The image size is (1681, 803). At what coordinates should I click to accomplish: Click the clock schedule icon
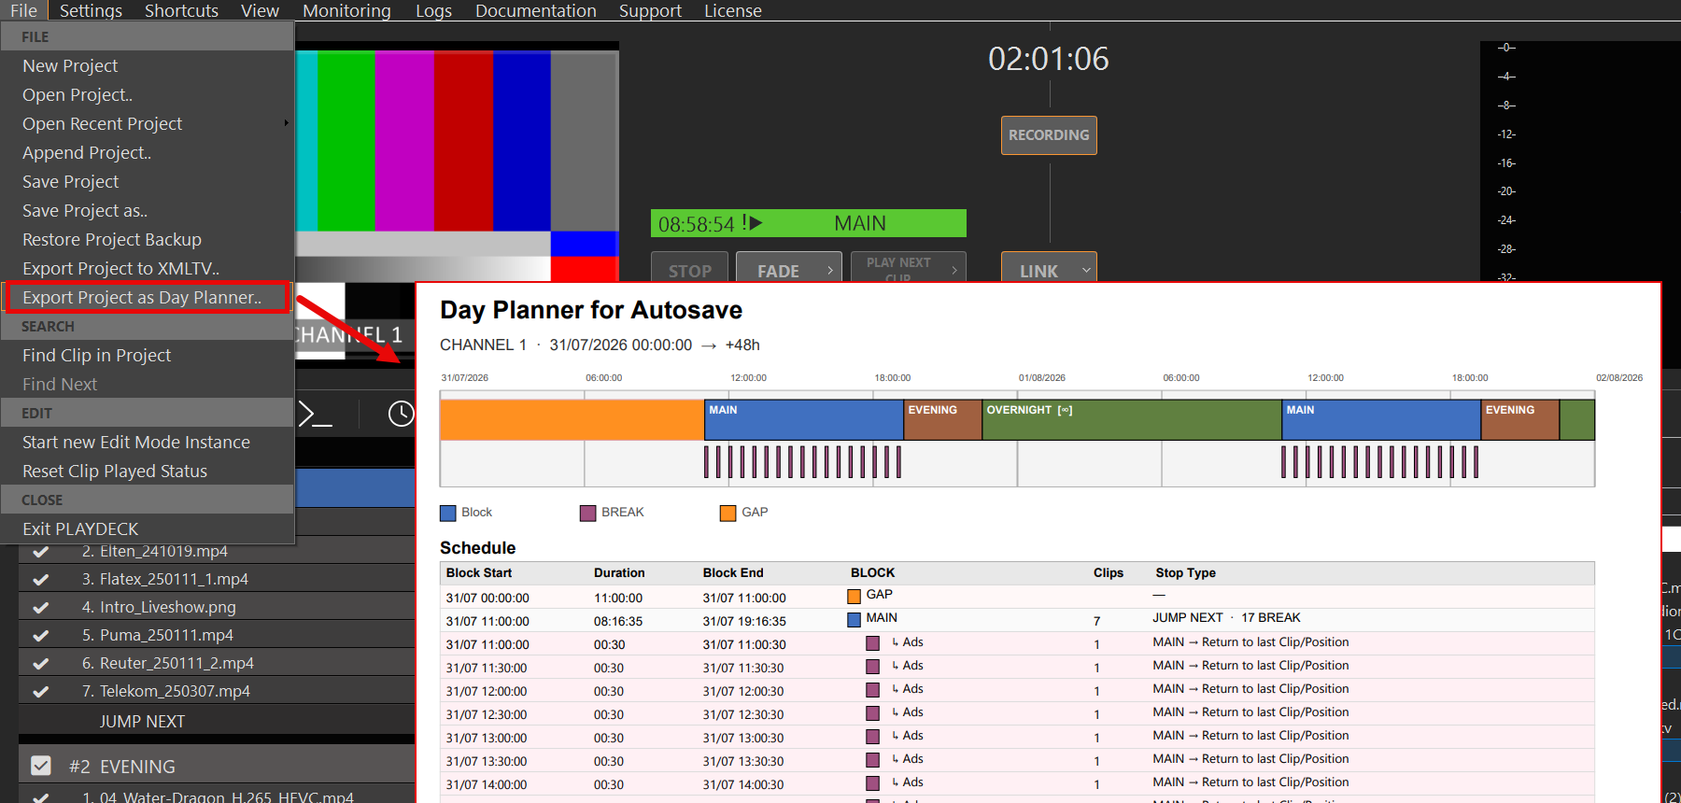(402, 414)
